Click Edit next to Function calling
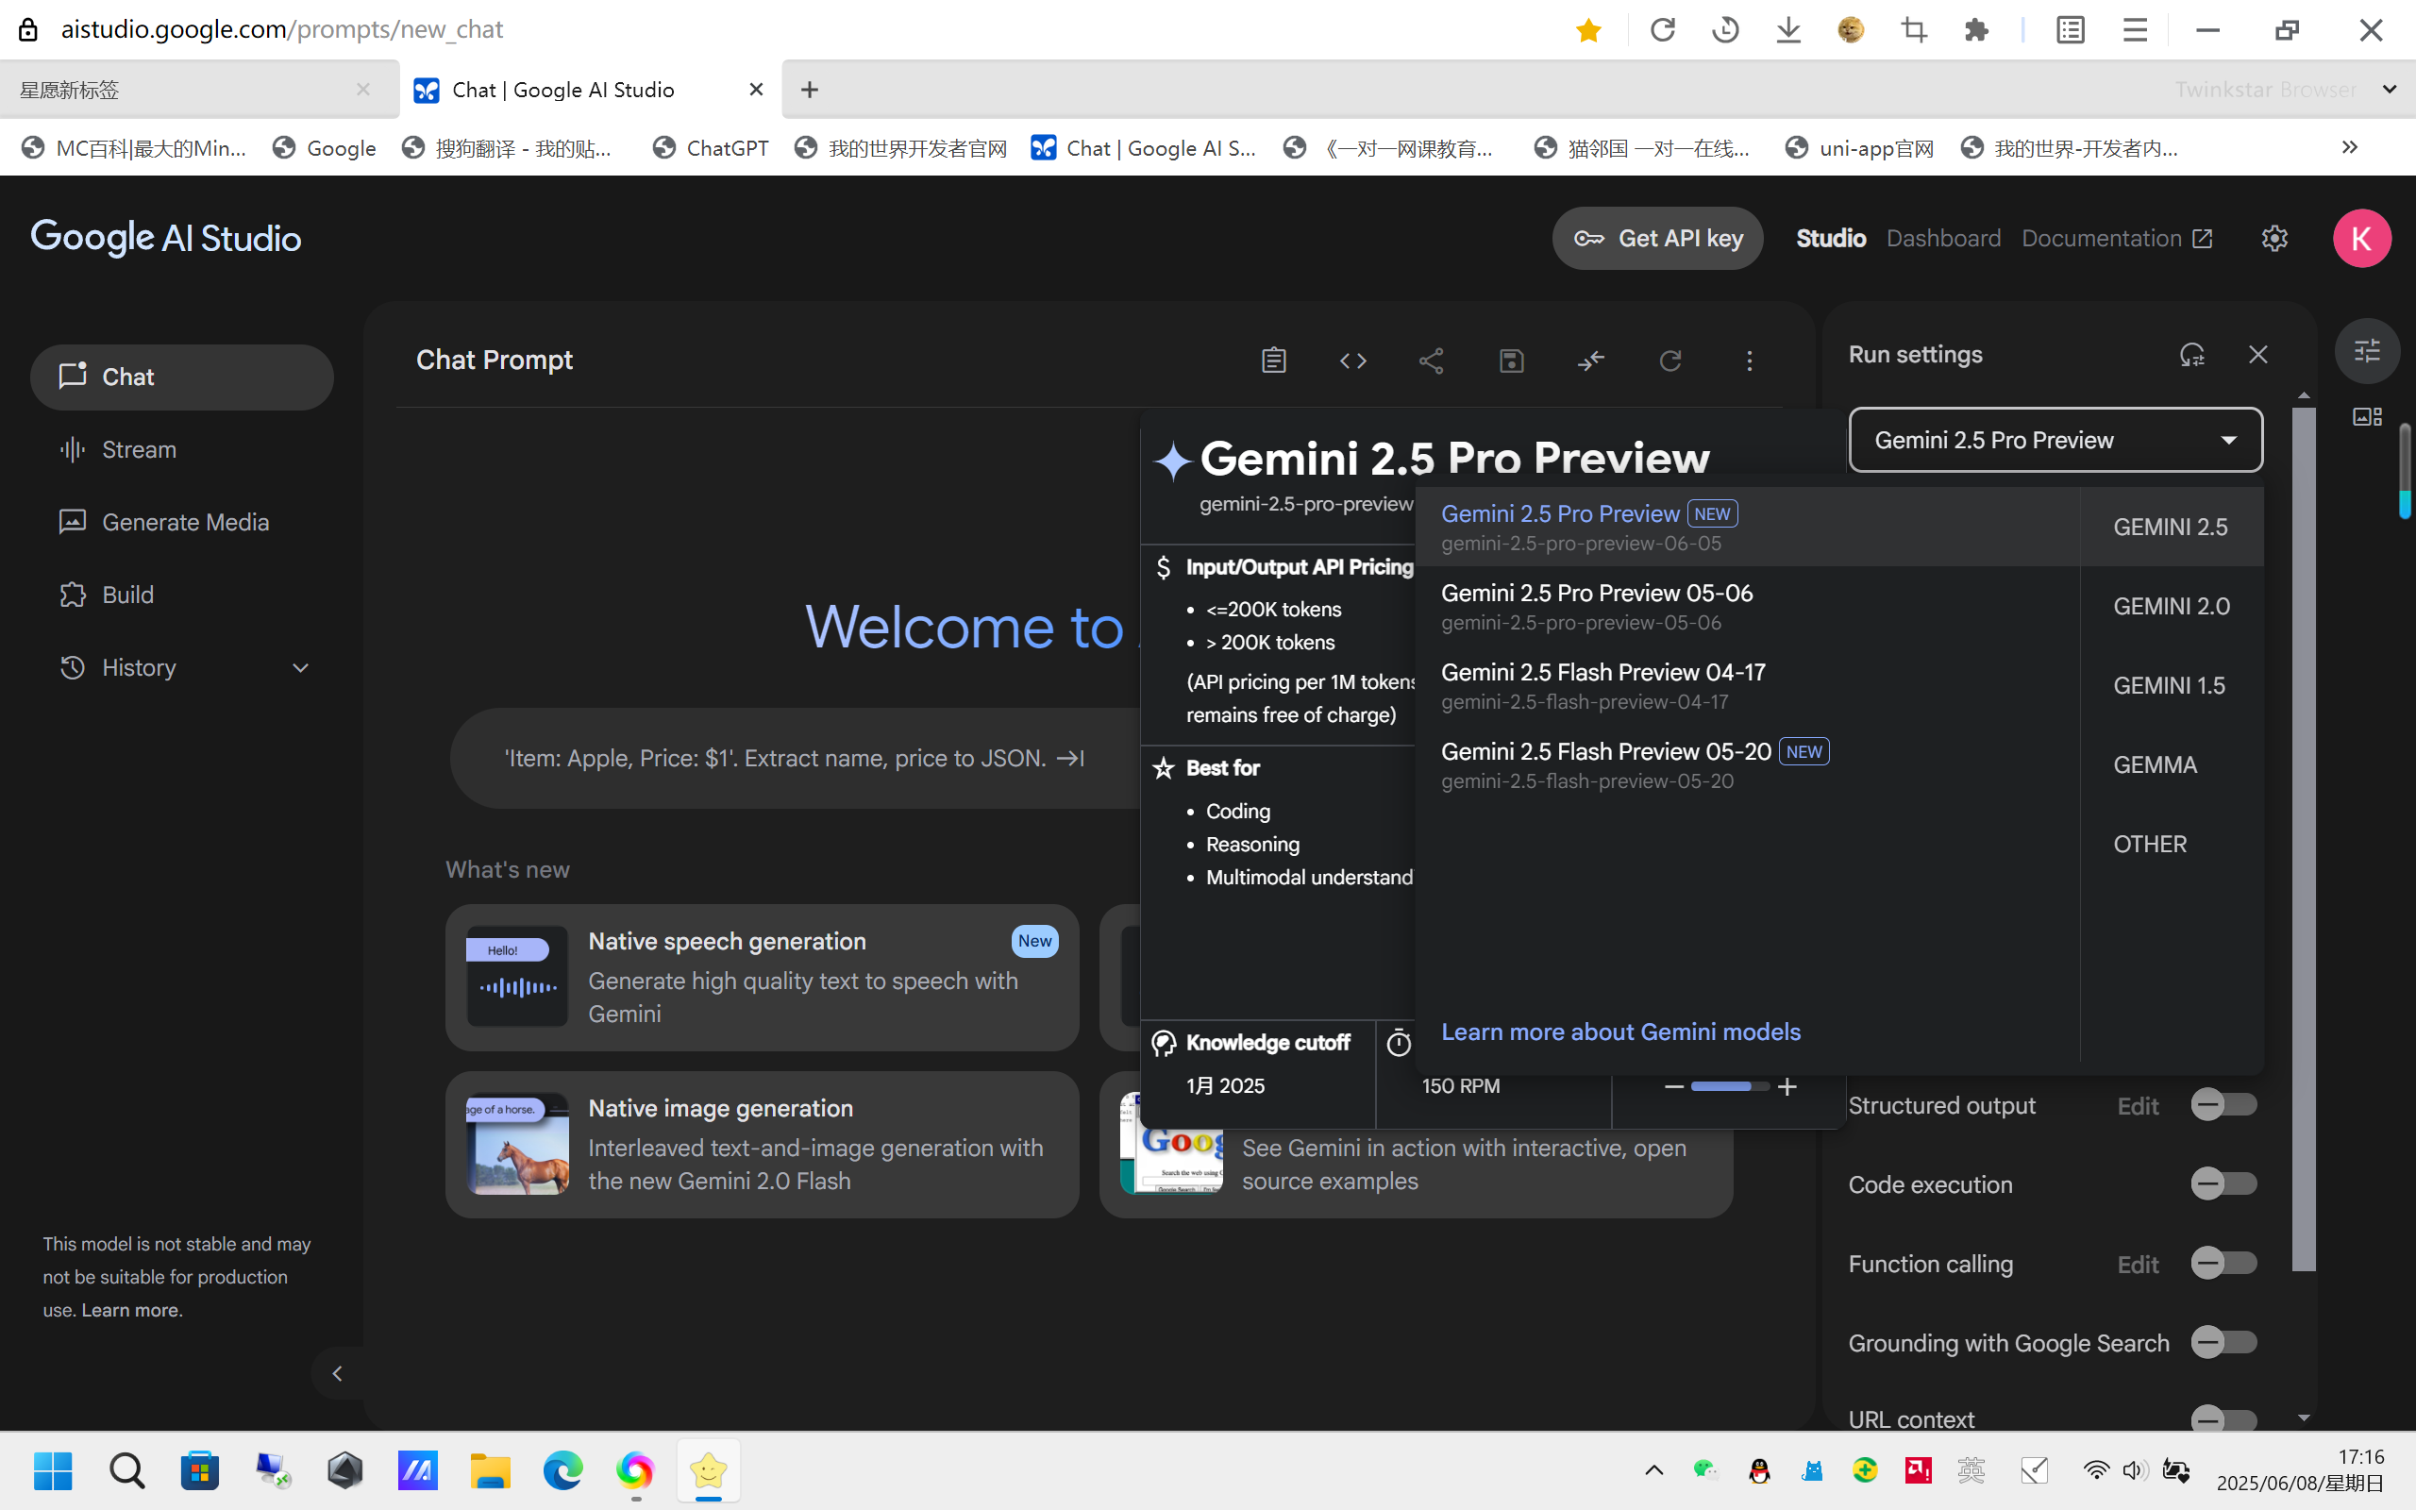The height and width of the screenshot is (1510, 2416). point(2138,1265)
